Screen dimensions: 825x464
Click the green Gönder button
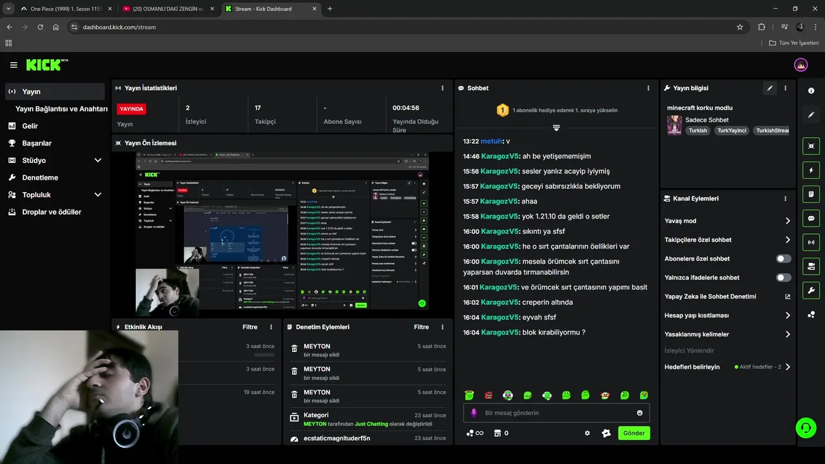(634, 433)
